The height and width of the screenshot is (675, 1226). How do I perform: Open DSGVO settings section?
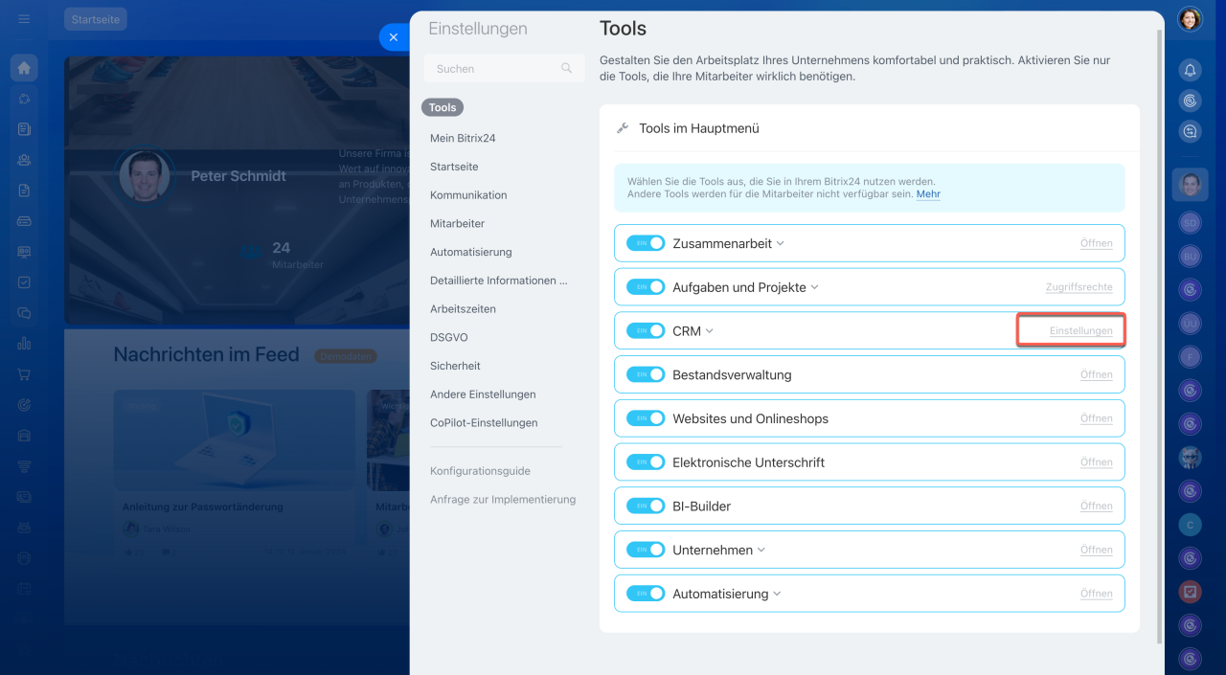tap(449, 337)
